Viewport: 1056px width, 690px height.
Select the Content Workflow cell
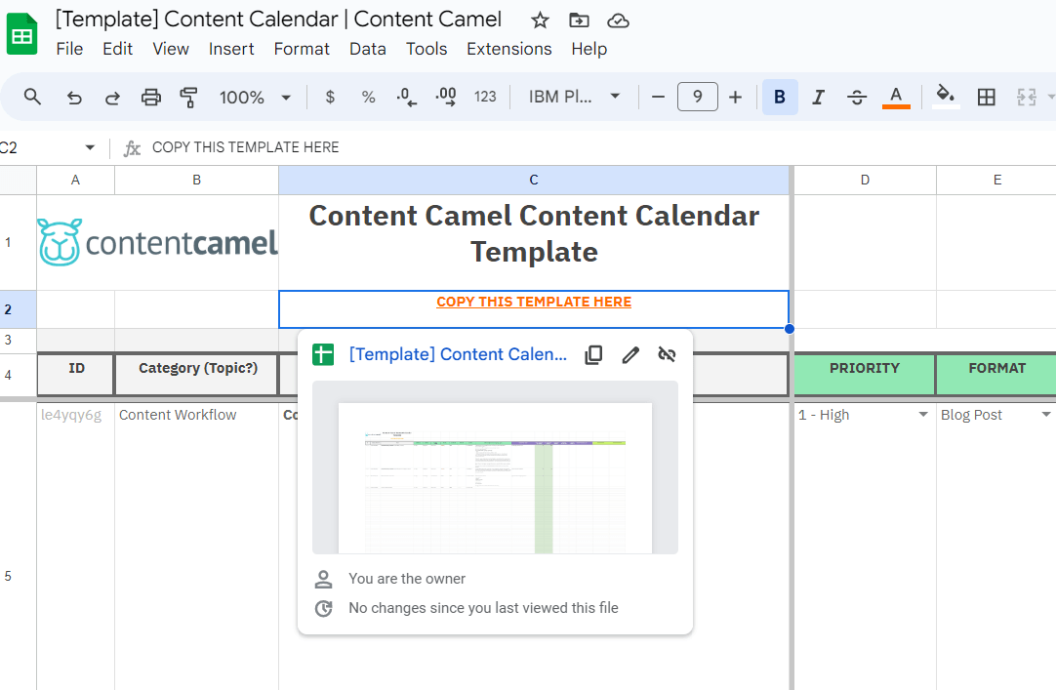click(x=196, y=547)
